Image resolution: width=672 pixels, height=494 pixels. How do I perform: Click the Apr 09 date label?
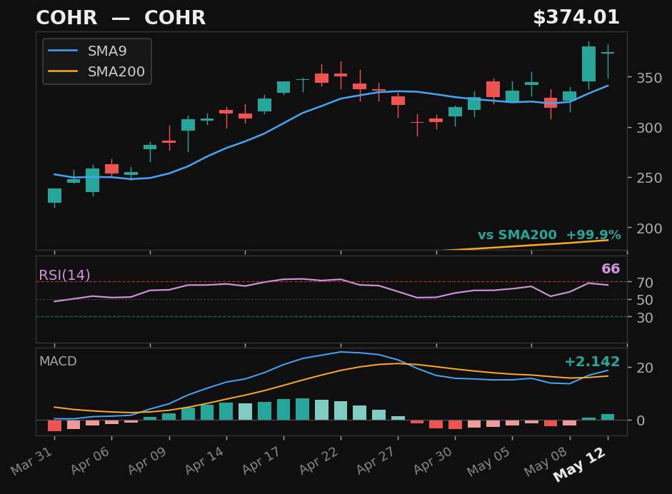click(x=147, y=460)
